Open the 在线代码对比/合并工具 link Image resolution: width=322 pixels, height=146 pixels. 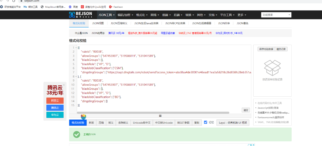pos(270,103)
